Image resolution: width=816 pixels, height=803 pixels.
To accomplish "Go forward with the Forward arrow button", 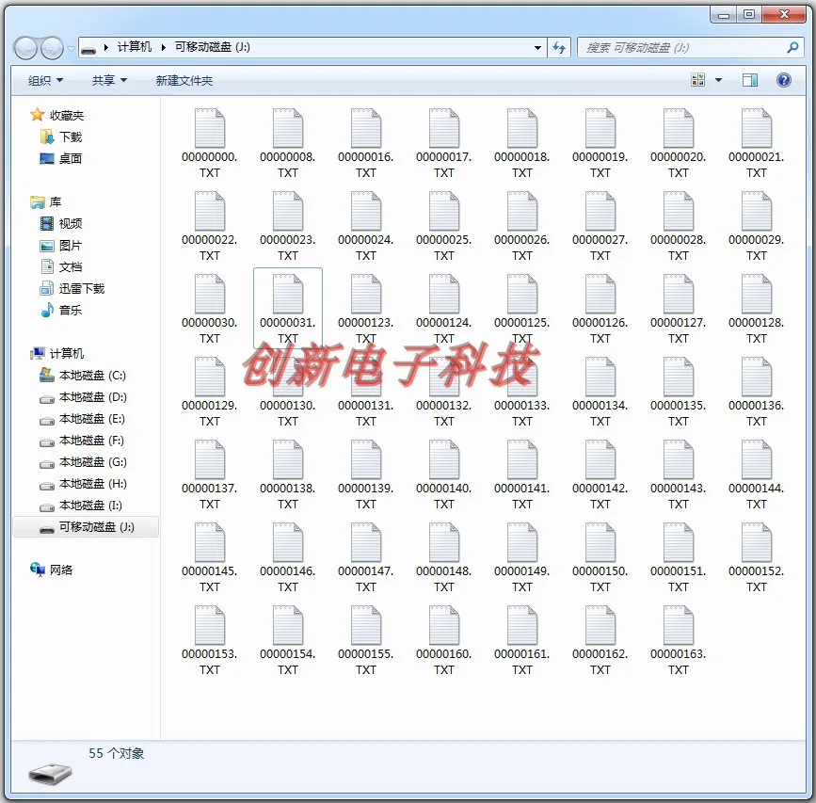I will click(52, 48).
